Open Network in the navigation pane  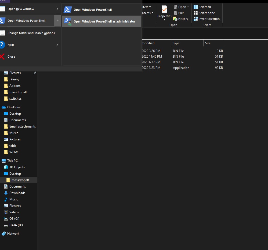[13, 234]
